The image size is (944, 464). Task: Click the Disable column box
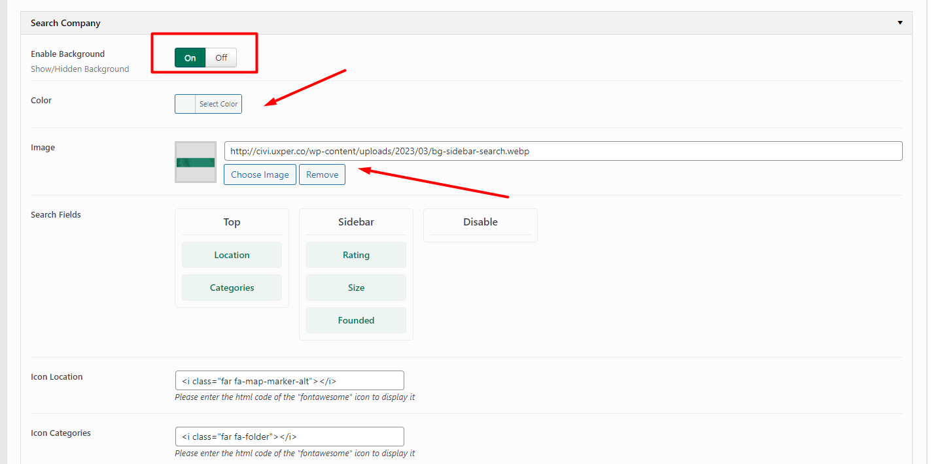[480, 225]
